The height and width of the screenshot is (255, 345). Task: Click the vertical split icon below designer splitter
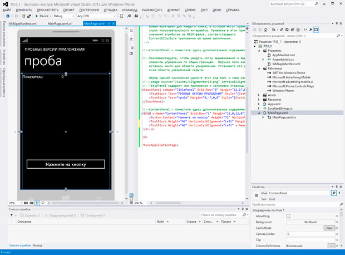tap(131, 195)
